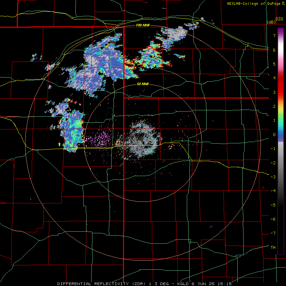Click the 1 dB scale value
286x286 pixels.
point(274,120)
